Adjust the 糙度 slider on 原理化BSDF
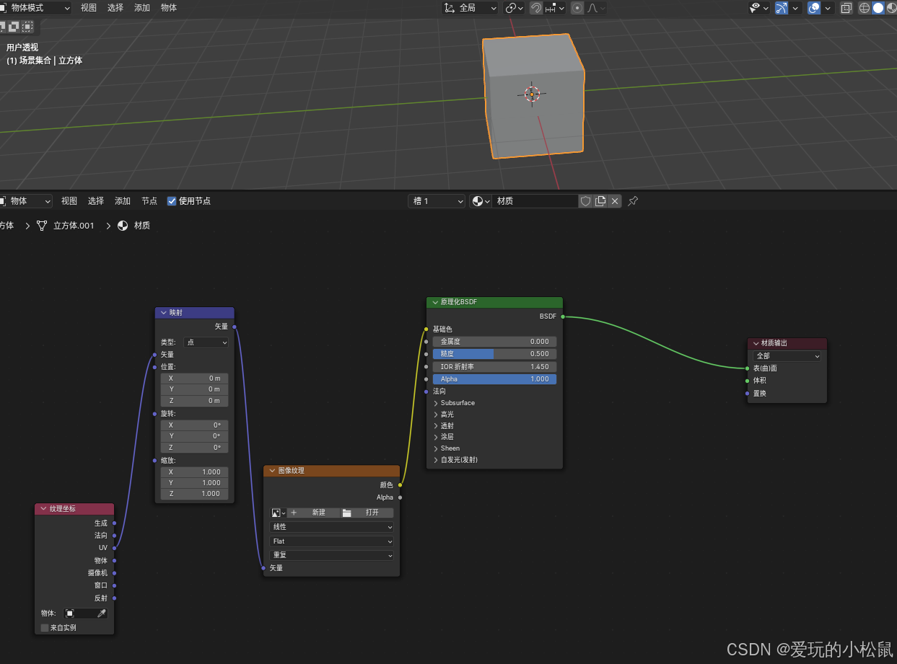Screen dimensions: 897x664 (494, 353)
